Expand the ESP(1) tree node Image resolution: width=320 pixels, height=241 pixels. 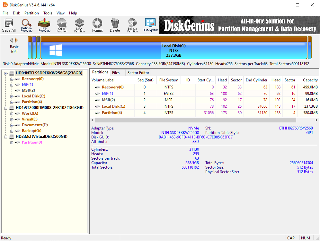(12, 85)
